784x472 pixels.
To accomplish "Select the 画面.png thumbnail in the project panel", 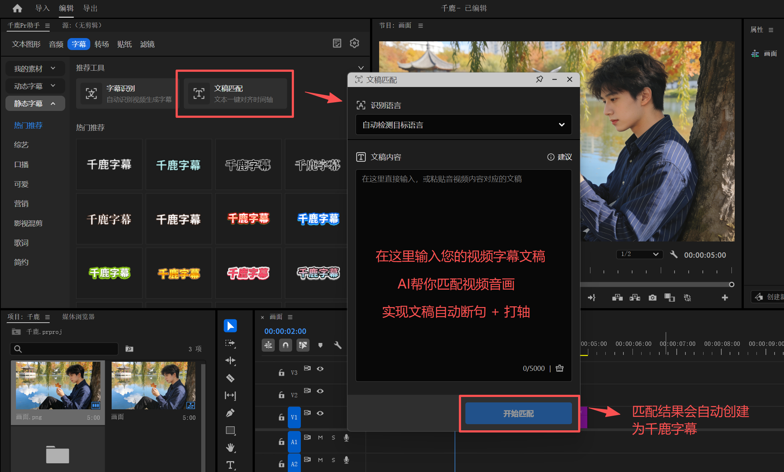I will (x=58, y=386).
